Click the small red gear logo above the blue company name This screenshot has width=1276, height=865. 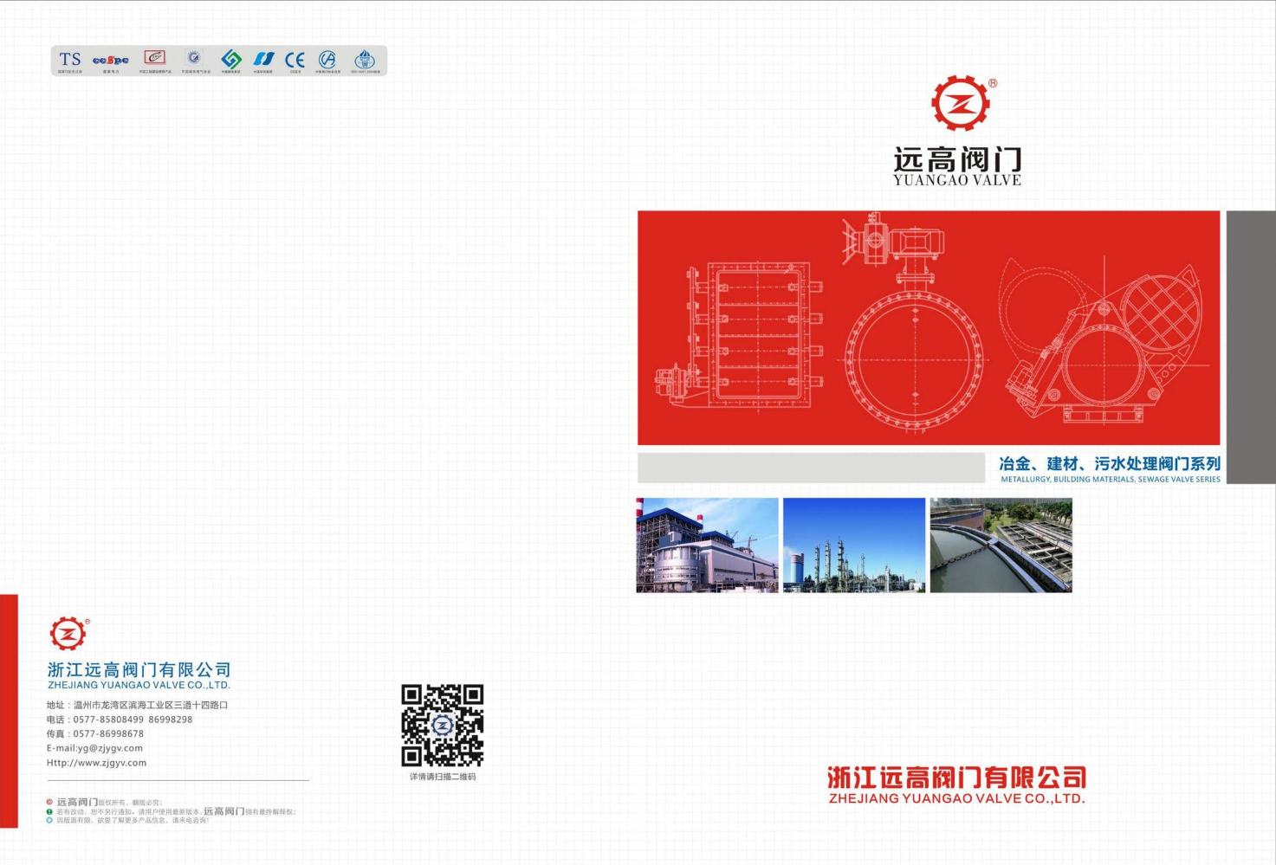click(68, 633)
